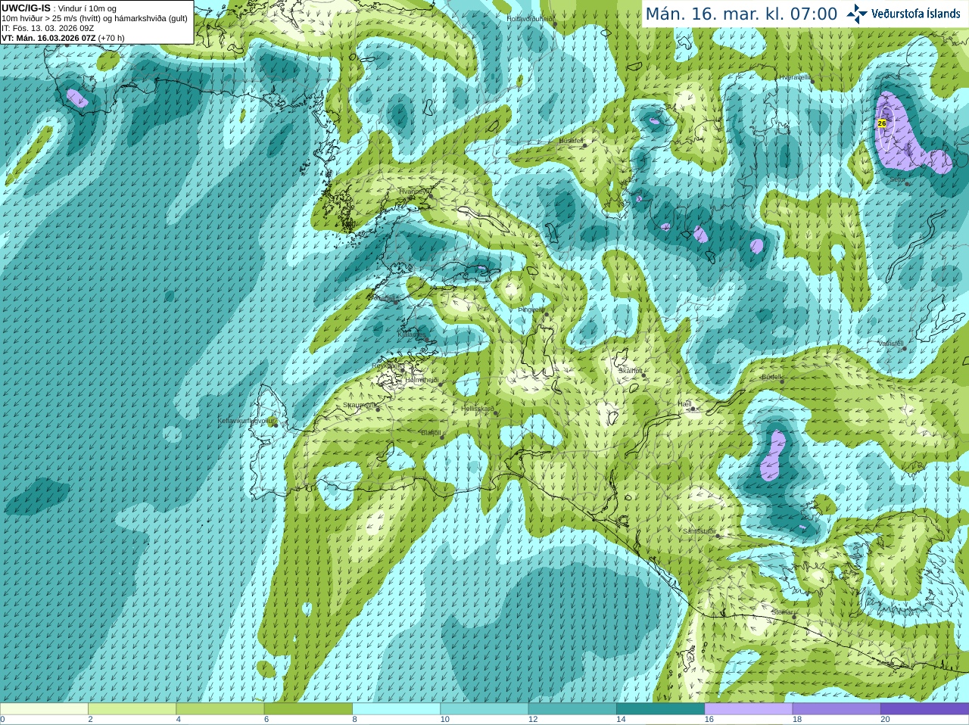Click the 10–12 m/s cyan legend swatch
969x725 pixels.
[484, 709]
